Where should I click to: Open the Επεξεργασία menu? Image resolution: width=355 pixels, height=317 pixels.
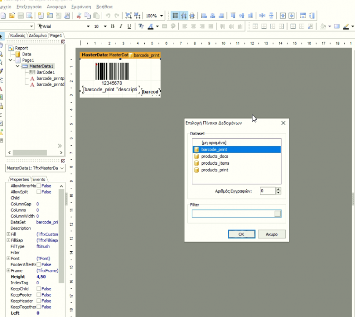pyautogui.click(x=29, y=7)
